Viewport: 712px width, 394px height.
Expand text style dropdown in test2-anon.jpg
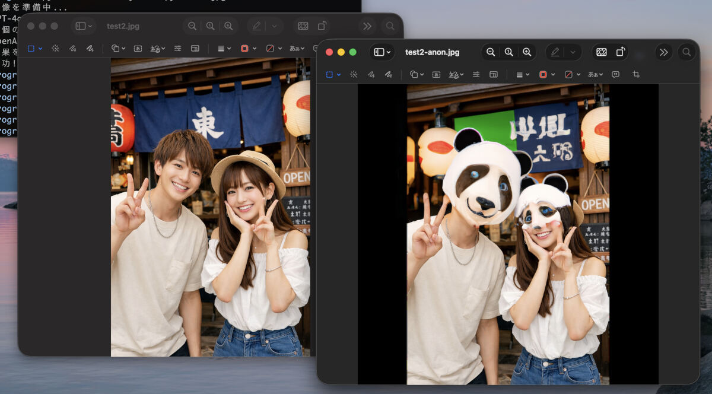(595, 74)
